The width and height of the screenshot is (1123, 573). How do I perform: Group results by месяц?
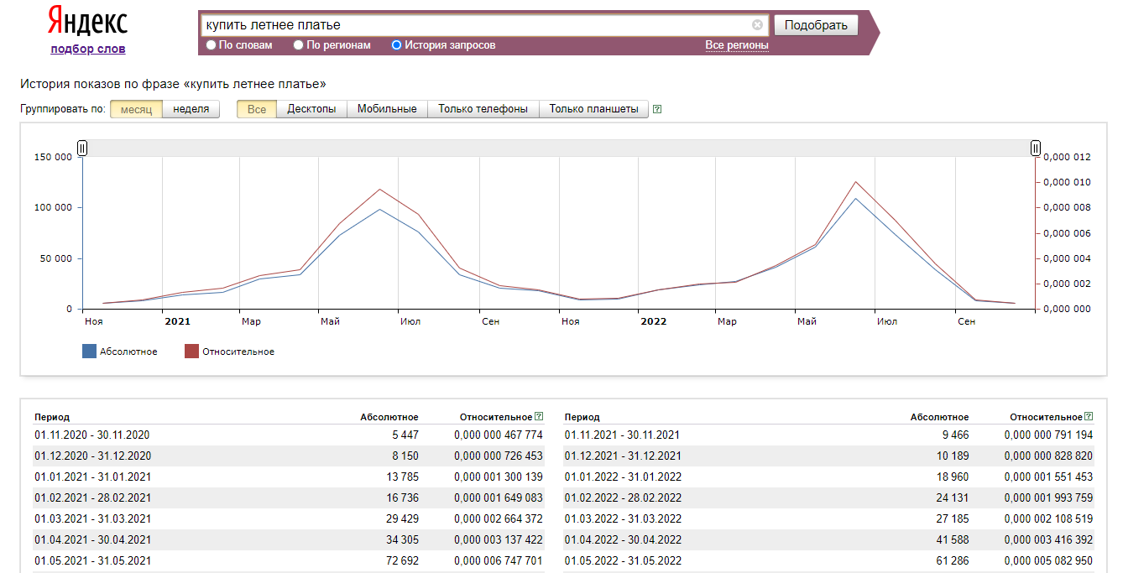[136, 109]
